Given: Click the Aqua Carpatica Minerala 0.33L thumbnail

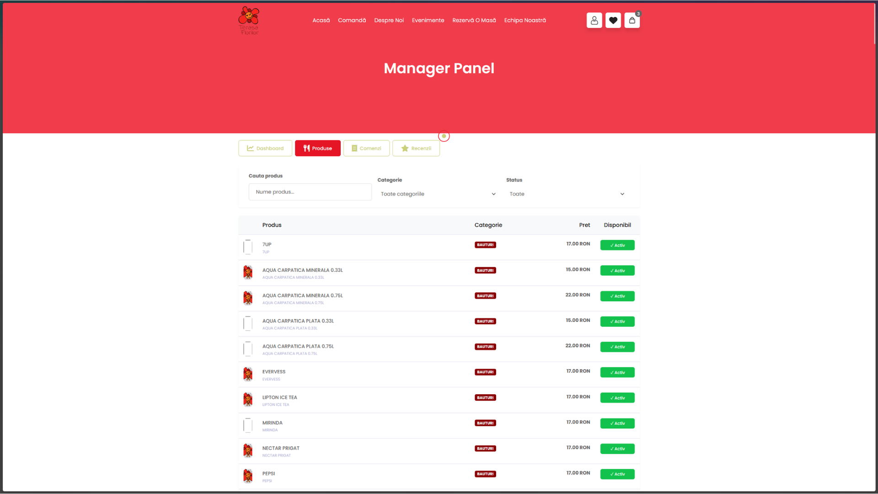Looking at the screenshot, I should [x=248, y=273].
